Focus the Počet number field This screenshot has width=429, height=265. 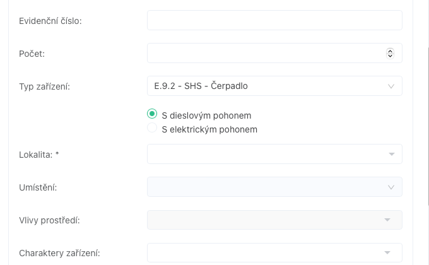click(265, 53)
